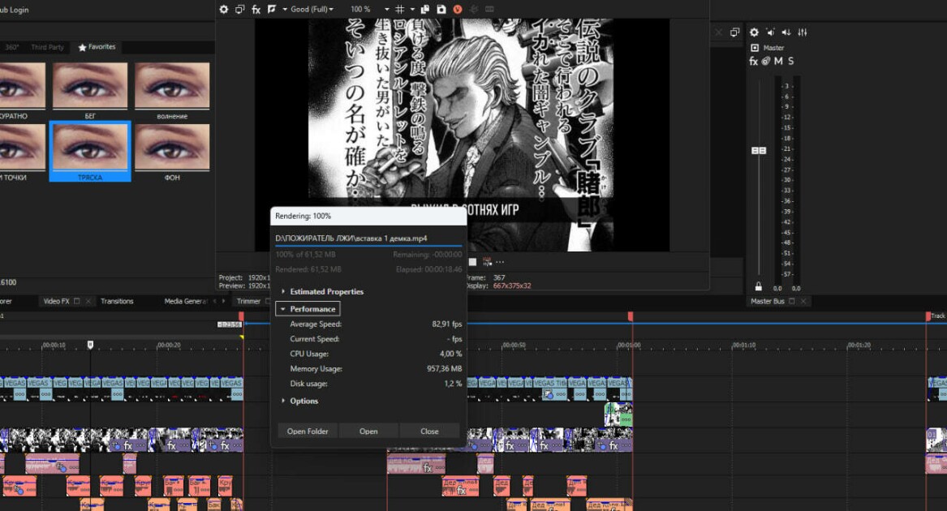This screenshot has width=947, height=511.
Task: Open the mixer faders icon in master
Action: pyautogui.click(x=802, y=32)
